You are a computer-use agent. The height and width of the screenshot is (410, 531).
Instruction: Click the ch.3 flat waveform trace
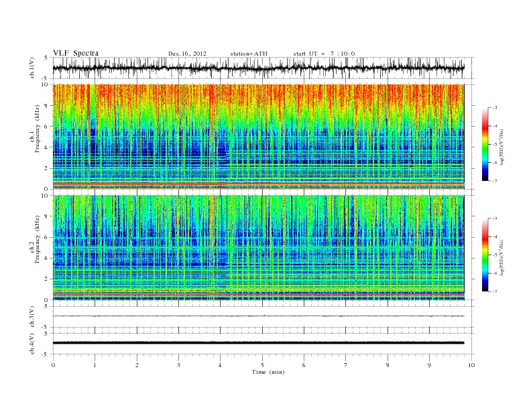pyautogui.click(x=258, y=316)
